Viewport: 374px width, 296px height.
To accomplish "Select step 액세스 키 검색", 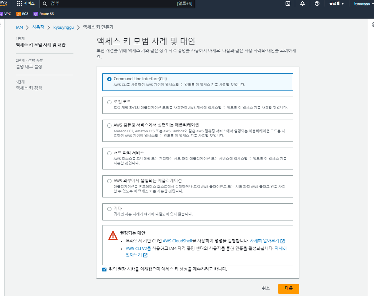I will click(29, 88).
